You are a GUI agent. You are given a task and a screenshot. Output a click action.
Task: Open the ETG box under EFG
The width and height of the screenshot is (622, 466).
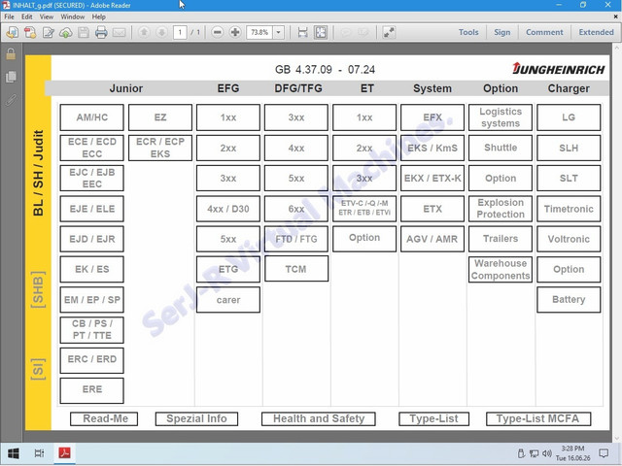tap(228, 269)
